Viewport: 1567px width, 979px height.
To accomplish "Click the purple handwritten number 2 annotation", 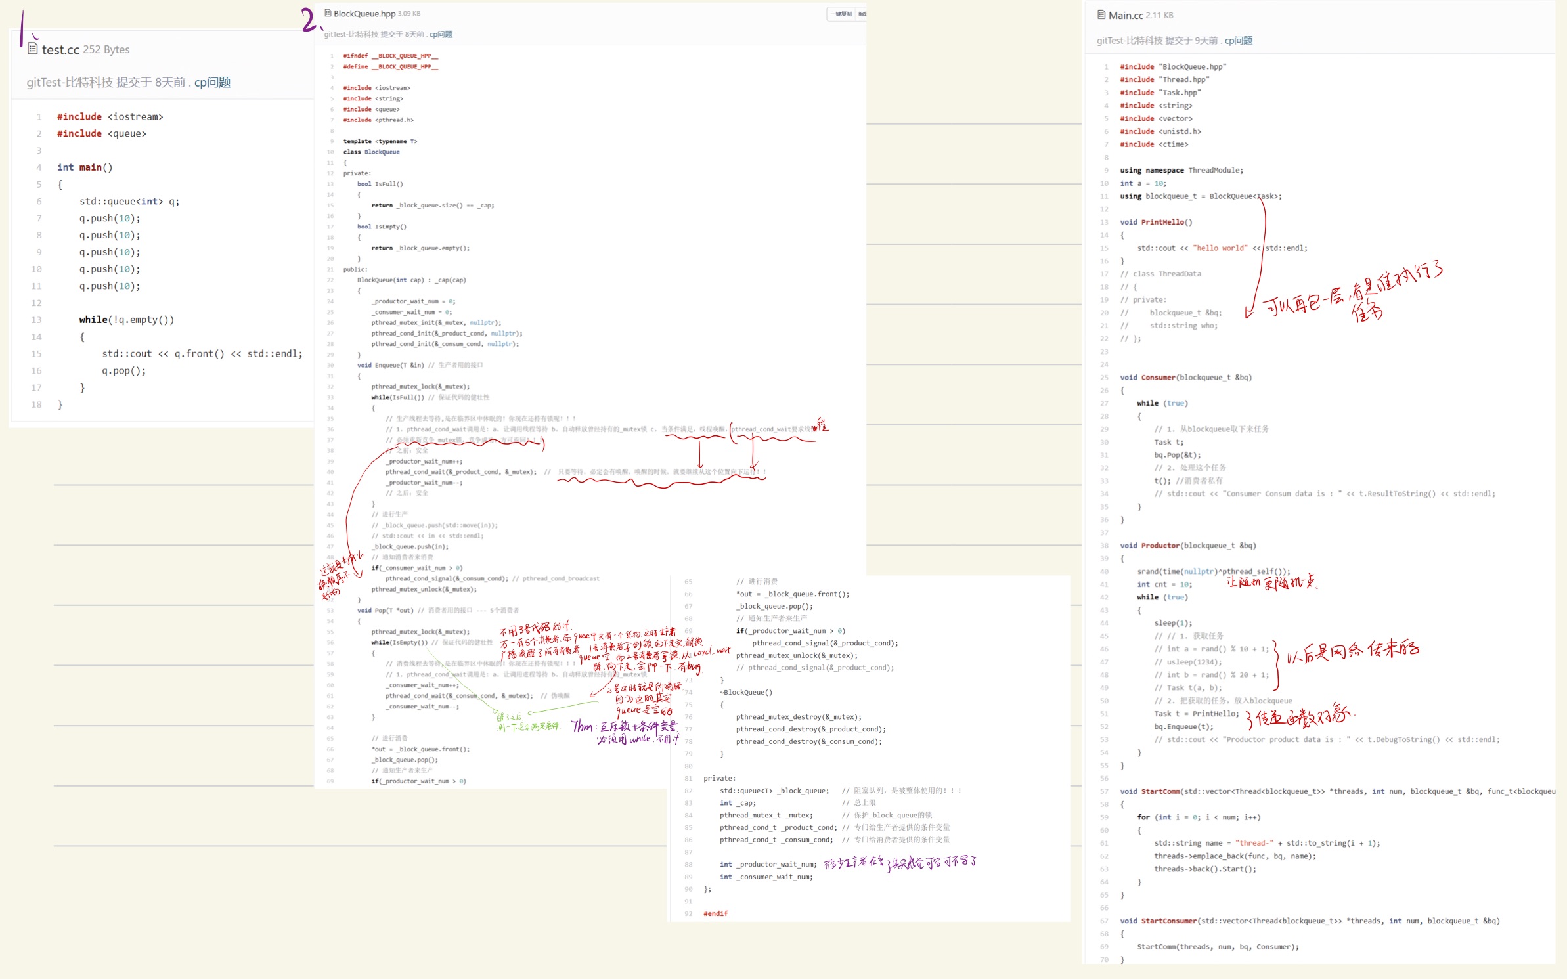I will (x=309, y=20).
